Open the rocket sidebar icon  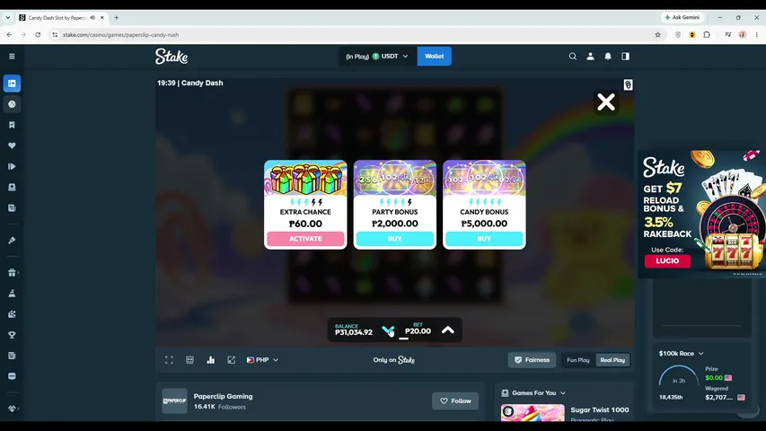(12, 240)
